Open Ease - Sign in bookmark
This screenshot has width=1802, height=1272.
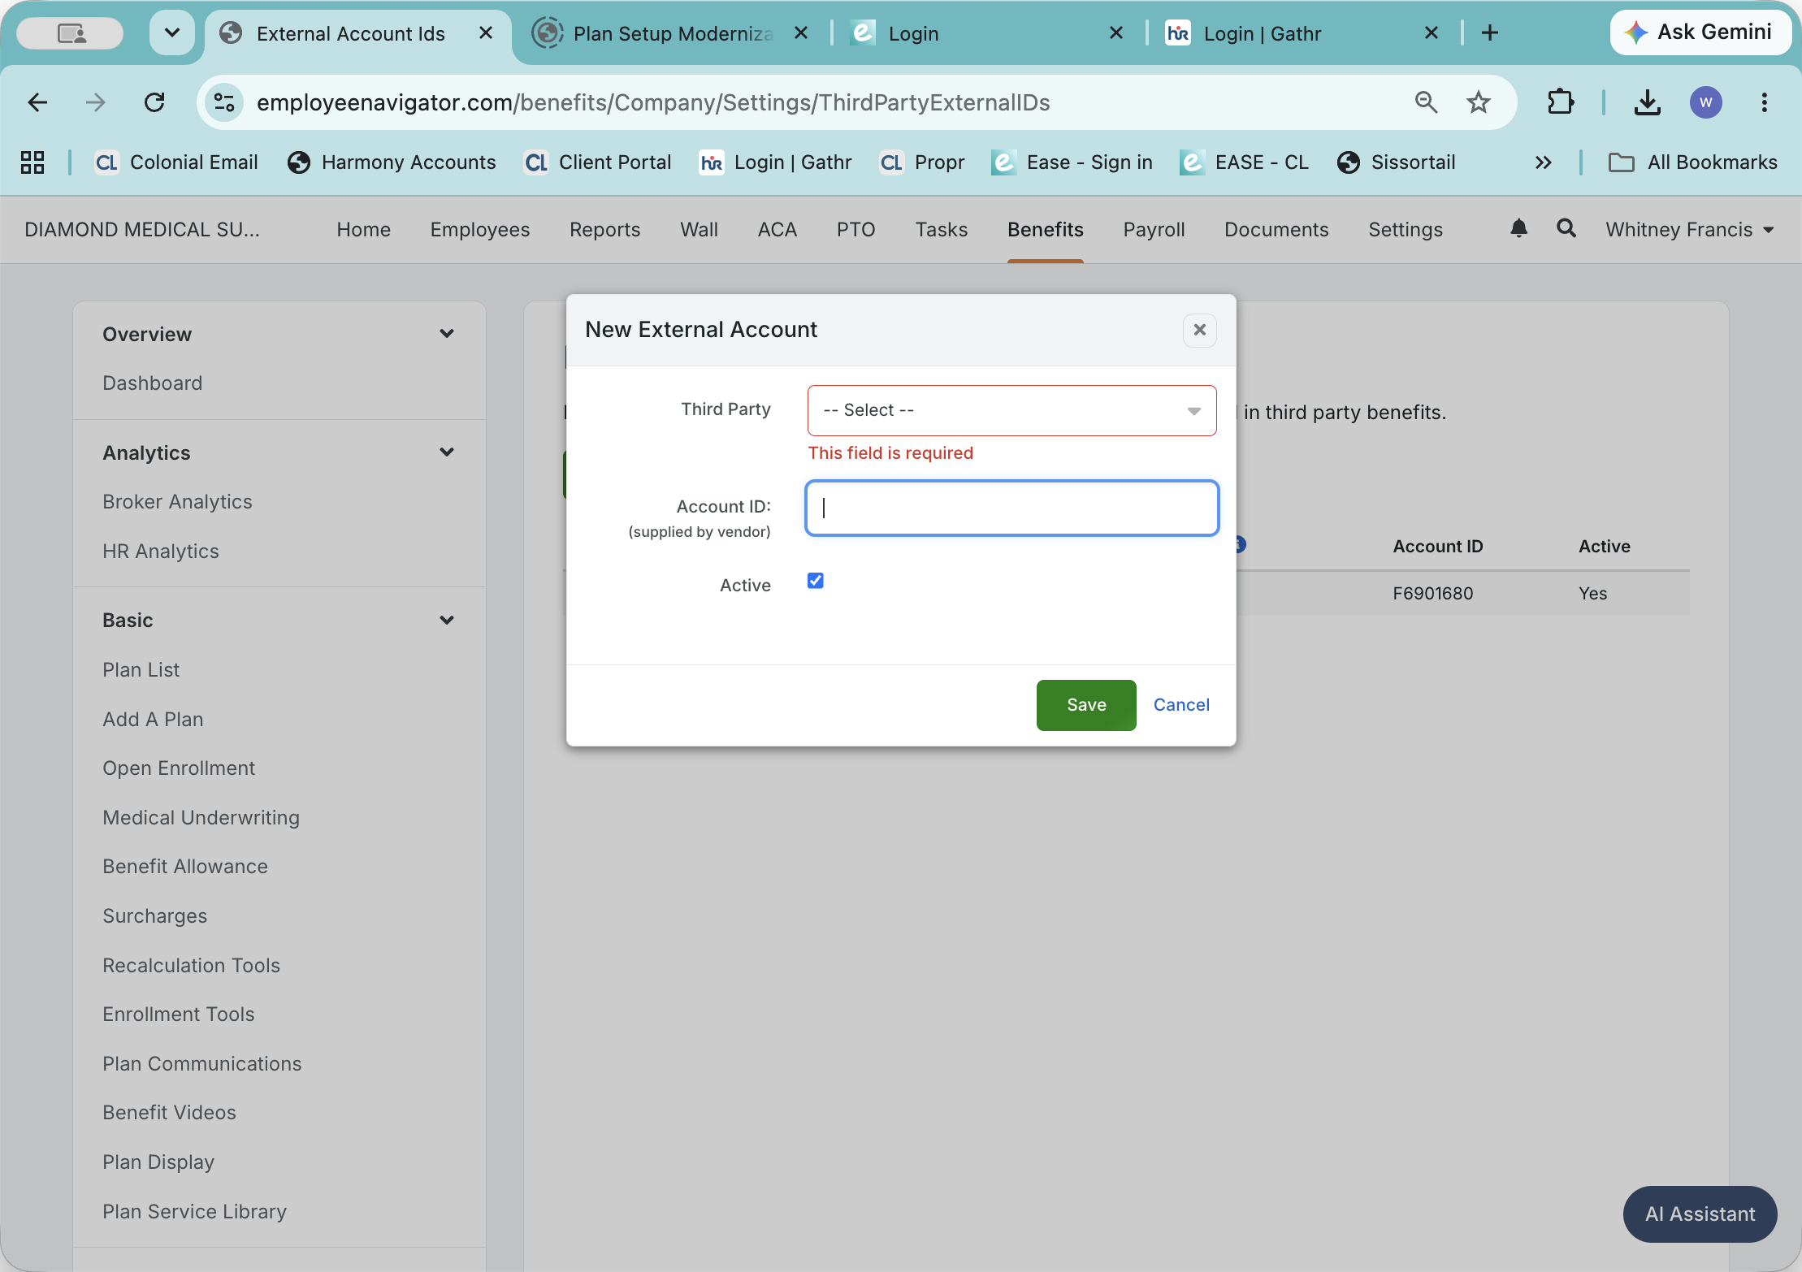pos(1072,162)
